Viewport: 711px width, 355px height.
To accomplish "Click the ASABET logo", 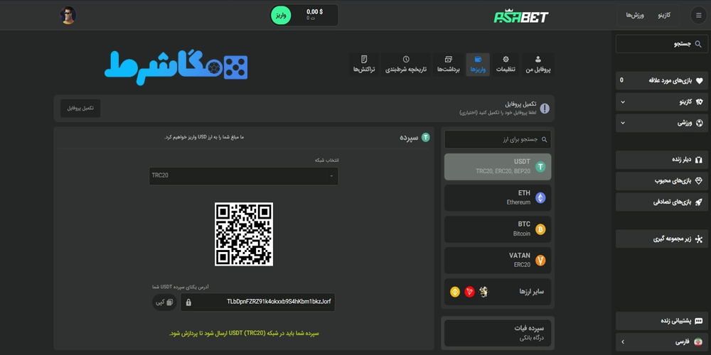I will [521, 16].
